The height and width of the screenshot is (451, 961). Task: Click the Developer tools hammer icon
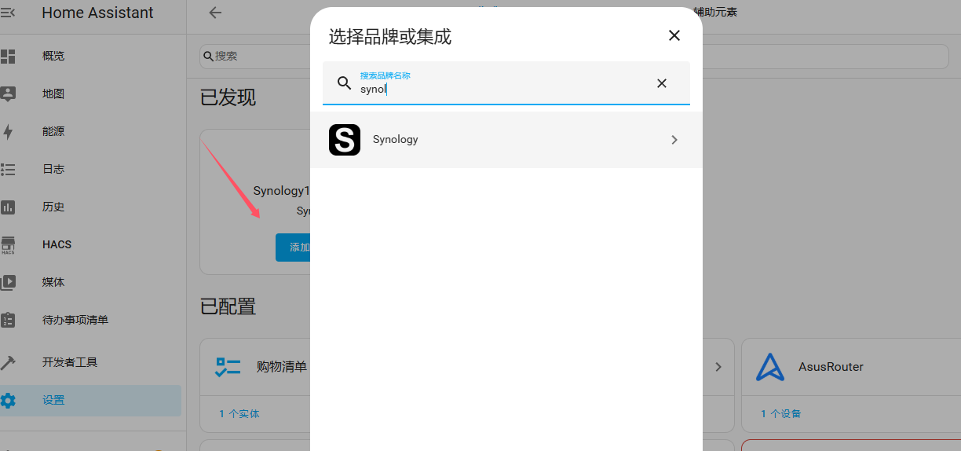coord(8,362)
